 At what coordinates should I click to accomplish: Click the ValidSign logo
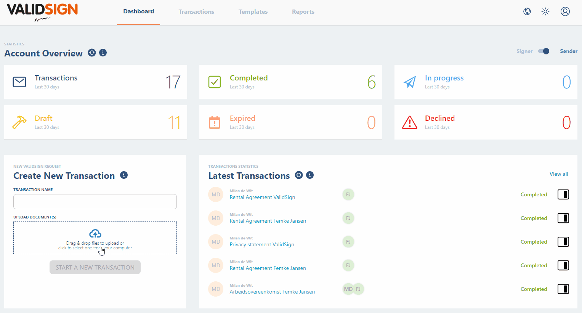(x=42, y=12)
